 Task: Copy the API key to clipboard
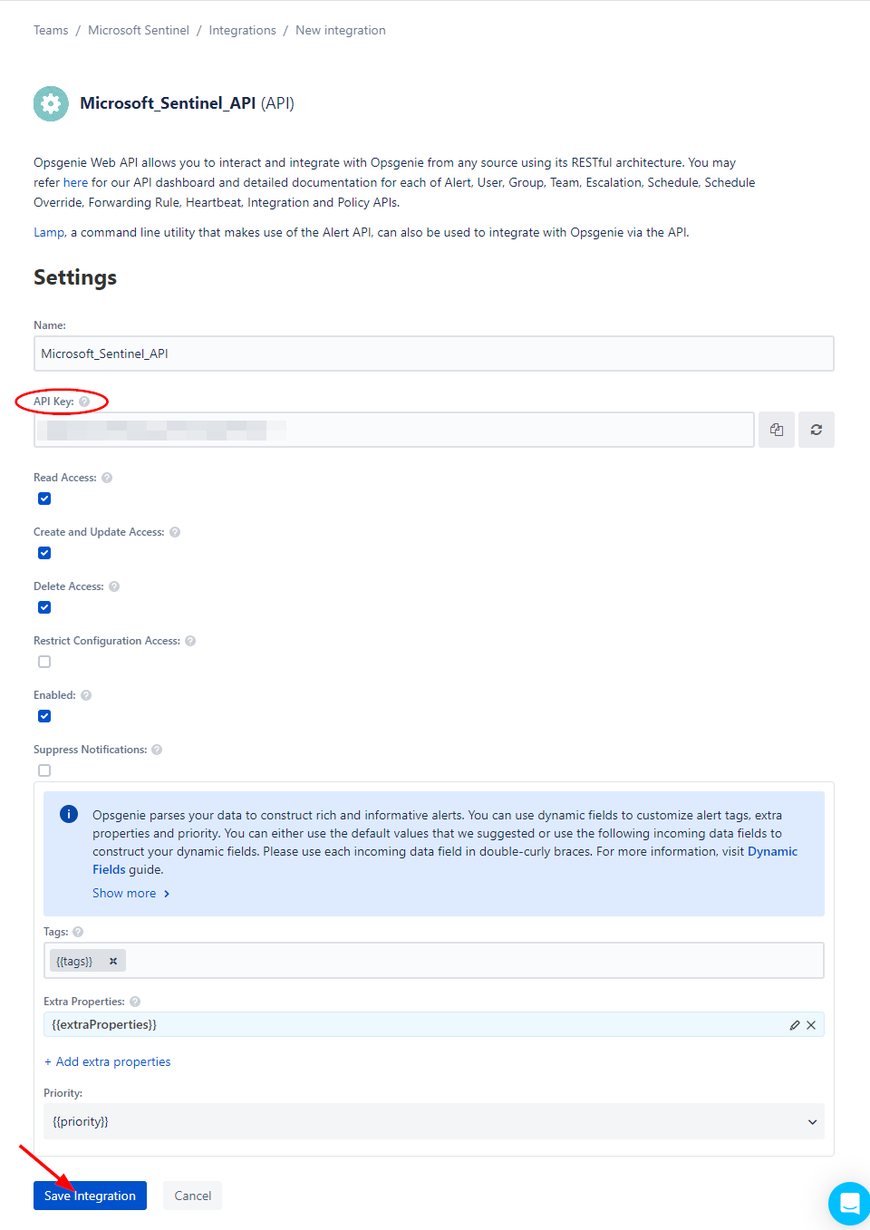[777, 430]
